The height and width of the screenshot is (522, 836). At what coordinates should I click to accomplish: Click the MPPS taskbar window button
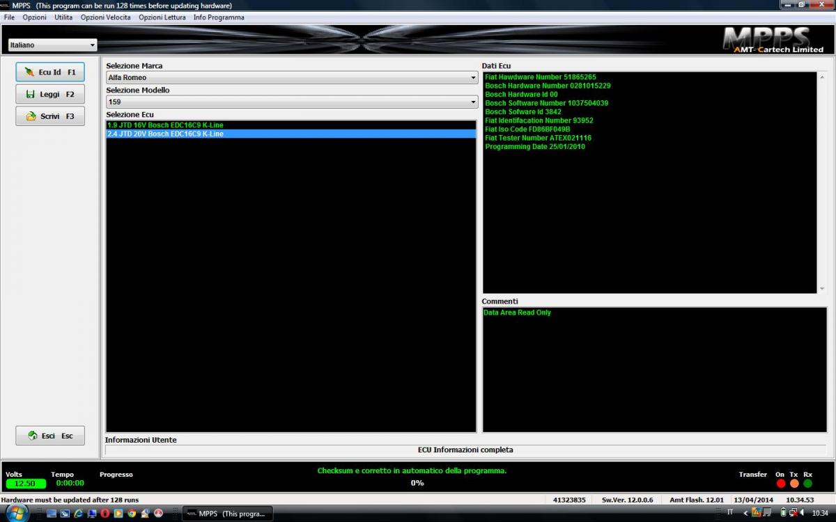point(228,514)
